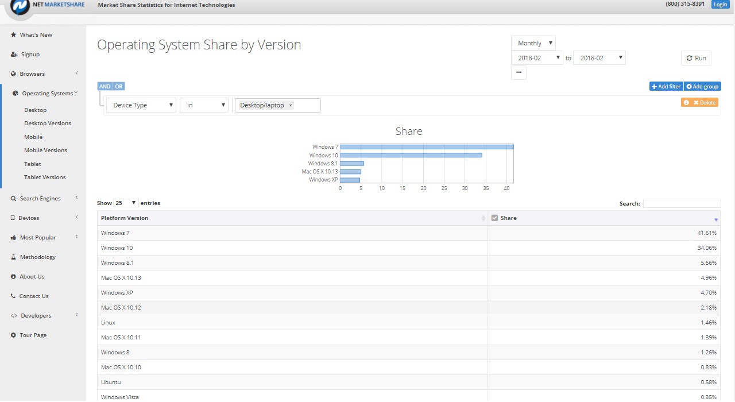Click the Windows 8 table row cell
This screenshot has height=402, width=735.
(x=292, y=353)
